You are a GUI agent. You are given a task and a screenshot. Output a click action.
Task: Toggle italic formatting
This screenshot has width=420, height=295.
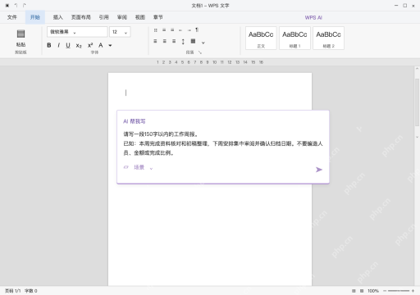pyautogui.click(x=58, y=45)
